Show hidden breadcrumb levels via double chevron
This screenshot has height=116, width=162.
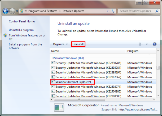coord(26,11)
